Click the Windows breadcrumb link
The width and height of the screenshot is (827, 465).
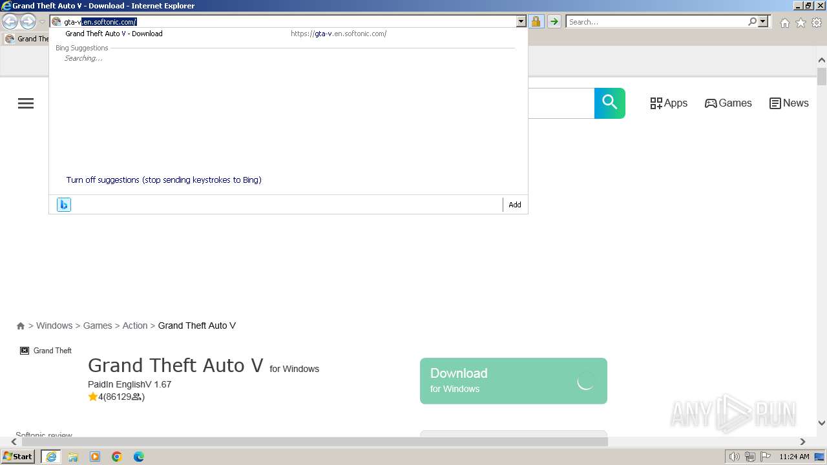[x=54, y=325]
